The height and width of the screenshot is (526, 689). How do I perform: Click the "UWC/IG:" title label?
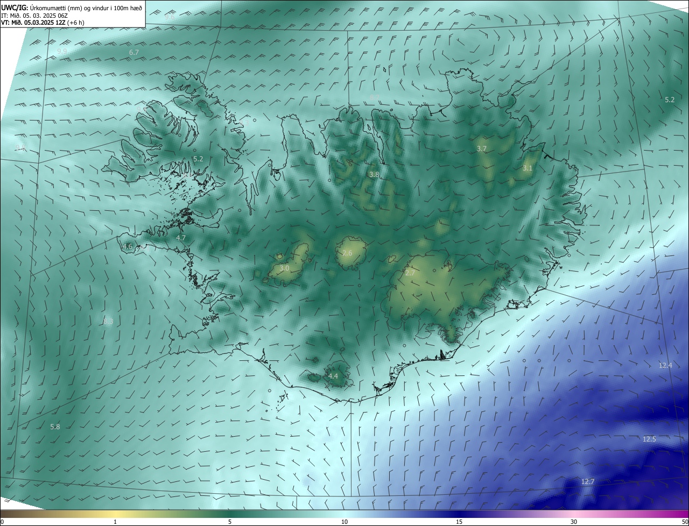[15, 8]
